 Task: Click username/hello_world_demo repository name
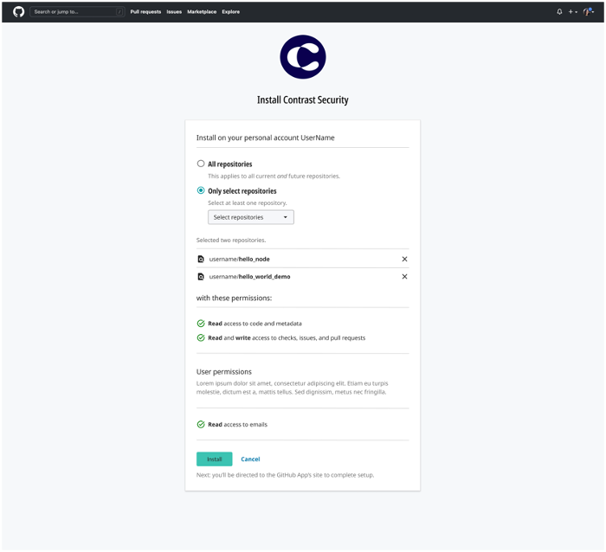click(x=249, y=277)
